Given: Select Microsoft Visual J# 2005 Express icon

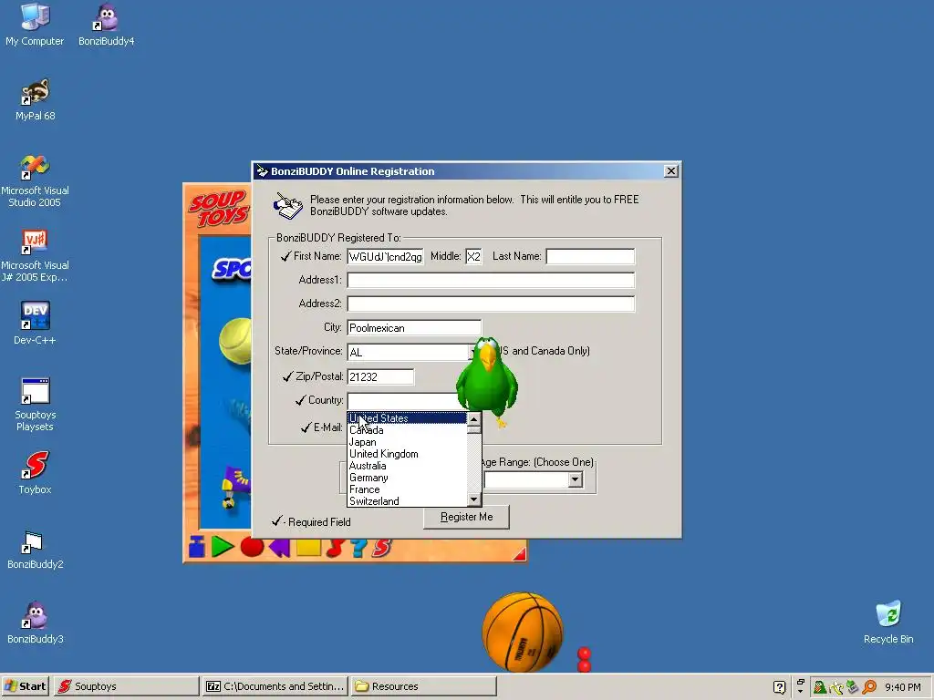Looking at the screenshot, I should [x=35, y=255].
